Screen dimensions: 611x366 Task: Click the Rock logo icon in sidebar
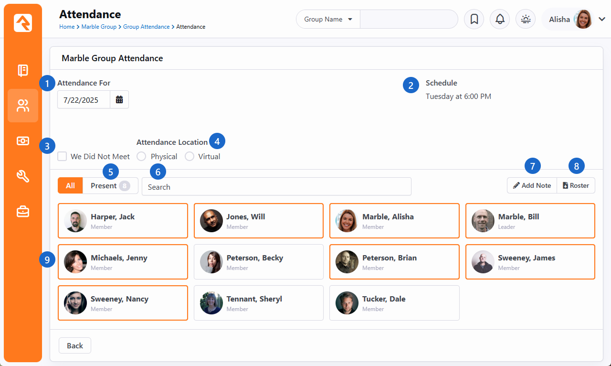[23, 23]
